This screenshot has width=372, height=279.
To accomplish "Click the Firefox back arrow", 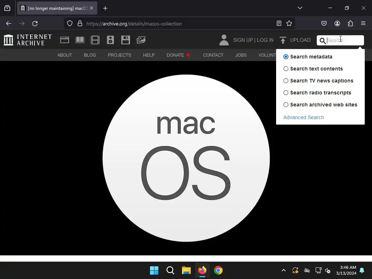I will pos(9,24).
